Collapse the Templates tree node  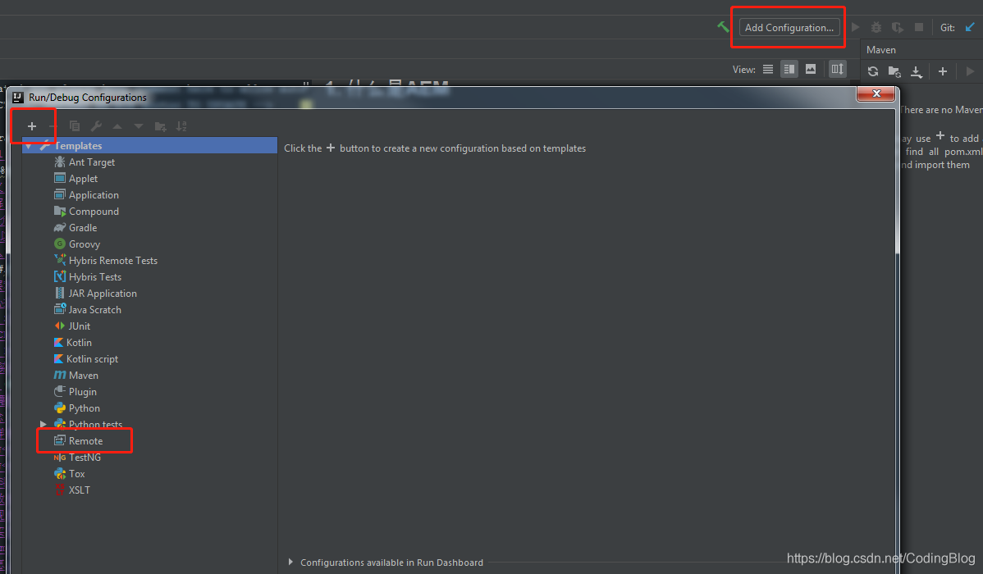pos(29,145)
